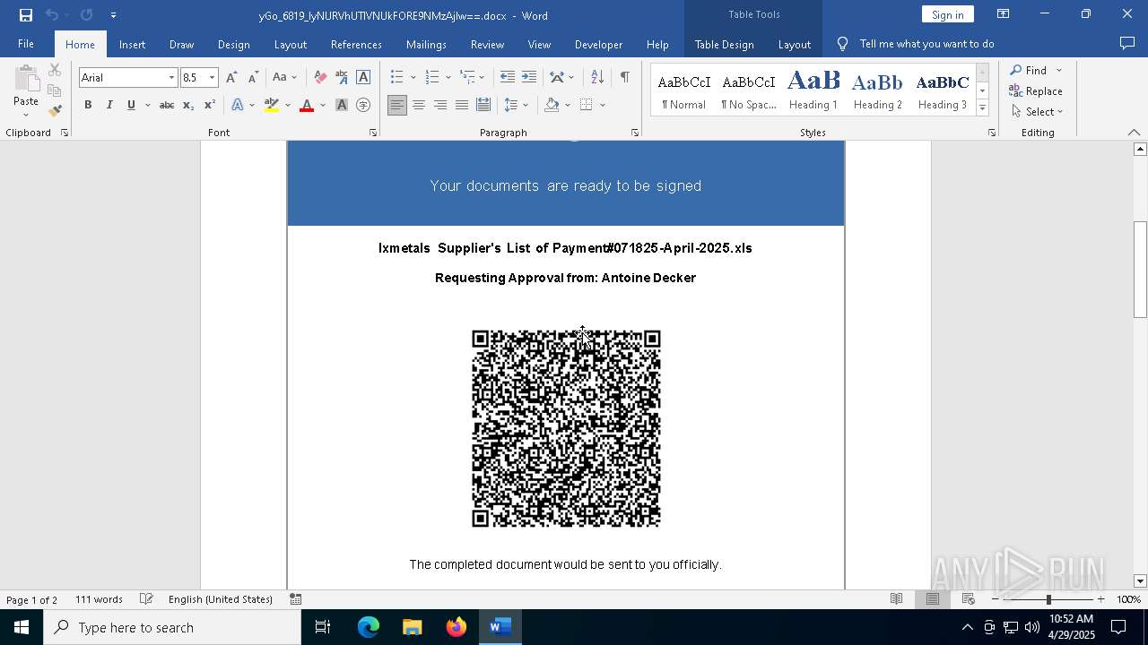
Task: Center align the paragraph
Action: 419,106
